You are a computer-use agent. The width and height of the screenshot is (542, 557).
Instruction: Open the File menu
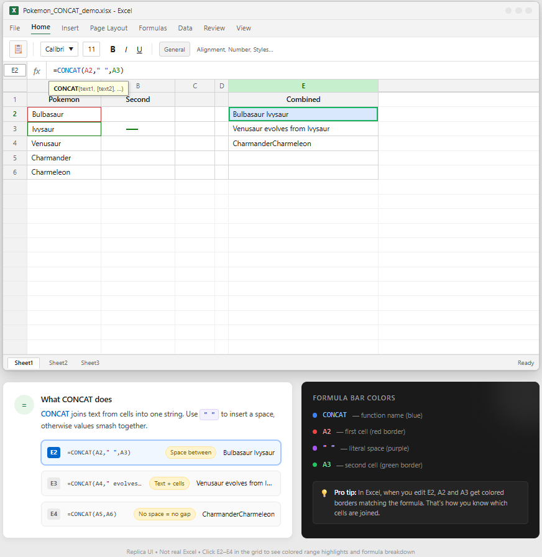pos(14,28)
